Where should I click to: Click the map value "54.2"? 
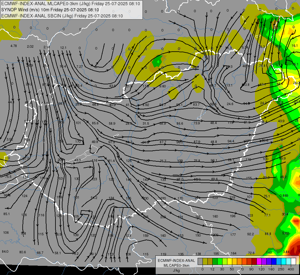coord(94,198)
